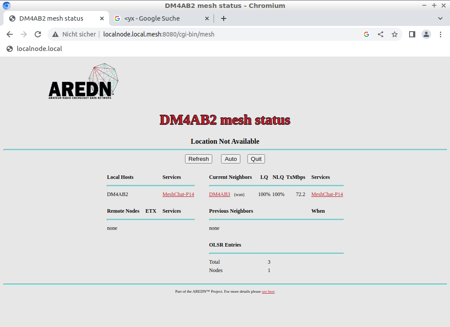The width and height of the screenshot is (450, 327).
Task: Reload the page with the reload icon
Action: 38,34
